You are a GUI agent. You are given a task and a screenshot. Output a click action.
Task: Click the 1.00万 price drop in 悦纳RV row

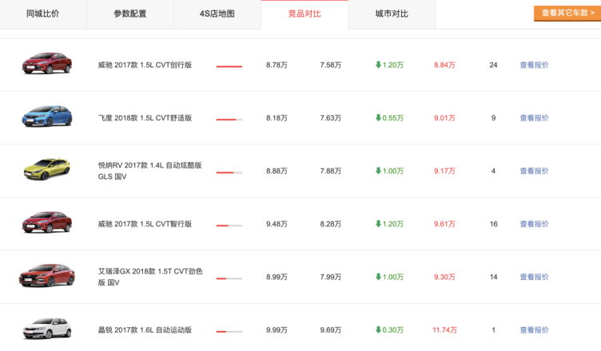(389, 171)
